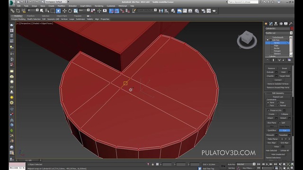
Task: Toggle TurboSmooth modifier lightbulb
Action: 267,37
